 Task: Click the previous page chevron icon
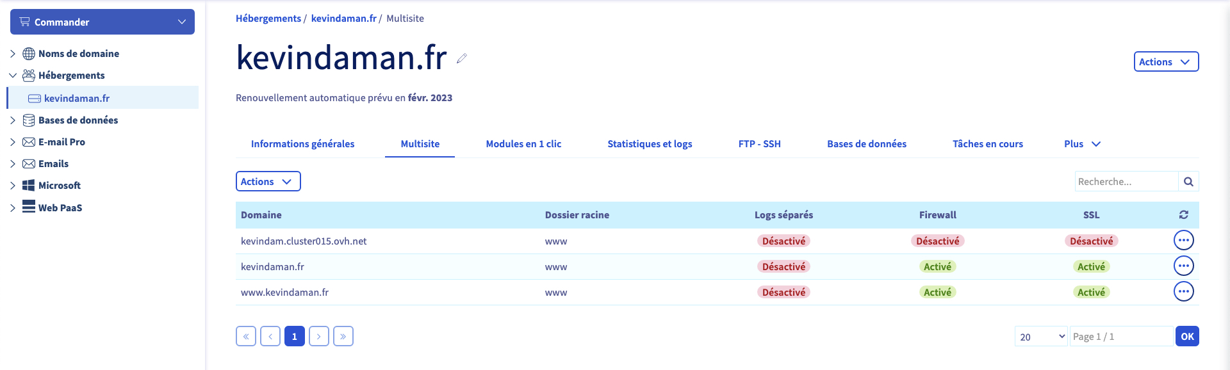(270, 336)
